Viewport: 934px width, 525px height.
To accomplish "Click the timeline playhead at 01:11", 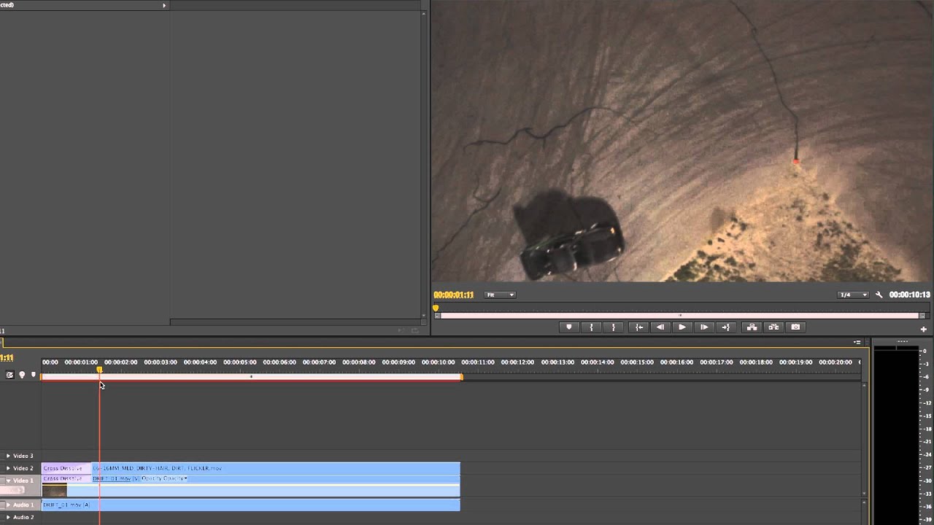I will tap(99, 370).
